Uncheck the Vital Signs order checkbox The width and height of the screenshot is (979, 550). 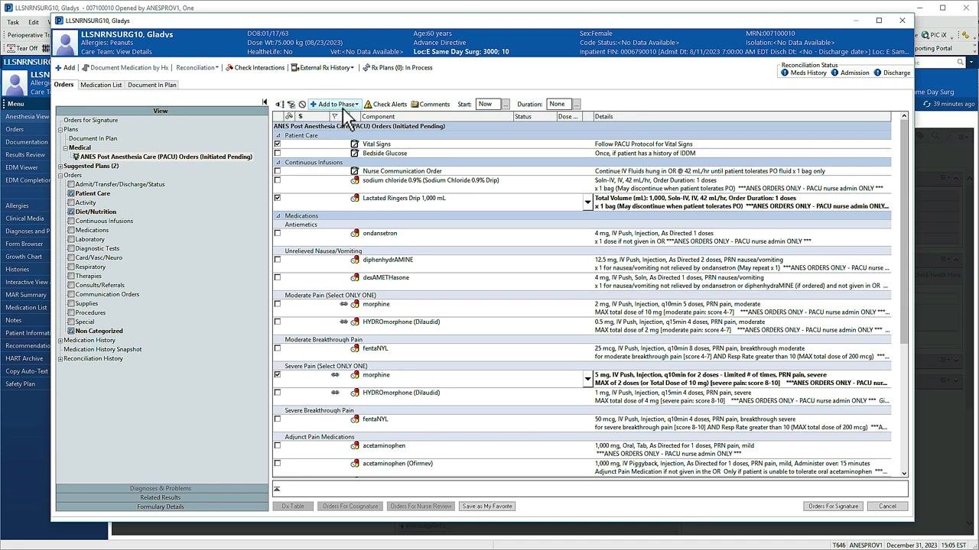tap(278, 144)
